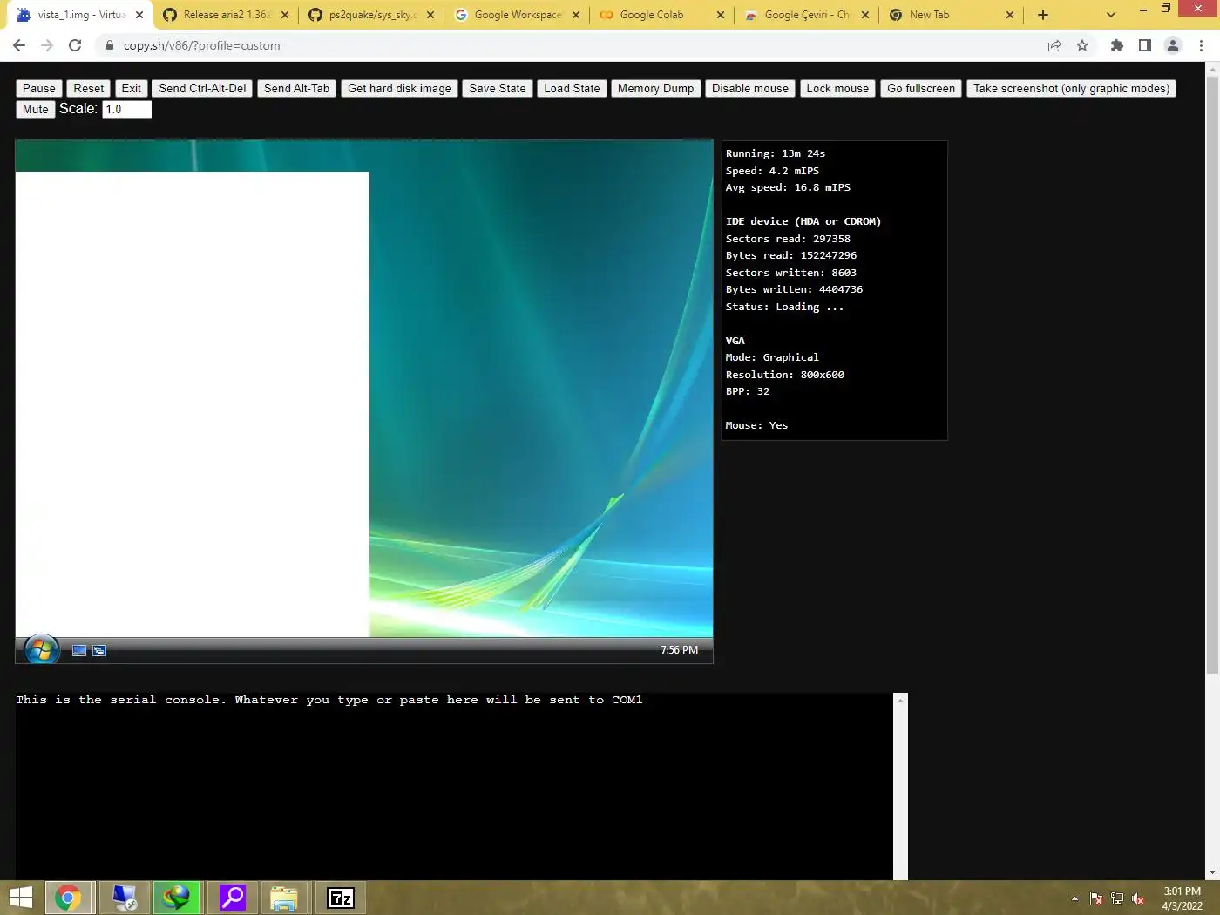Image resolution: width=1220 pixels, height=915 pixels.
Task: Click Show Desktop icon in Vista quick launch
Action: click(x=79, y=650)
